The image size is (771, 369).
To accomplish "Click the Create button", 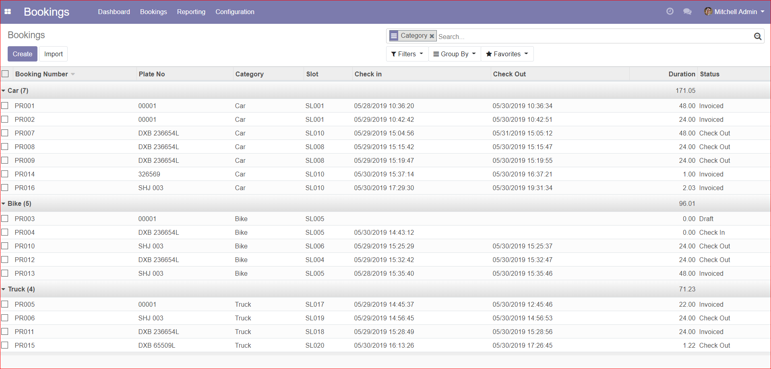I will pyautogui.click(x=23, y=54).
